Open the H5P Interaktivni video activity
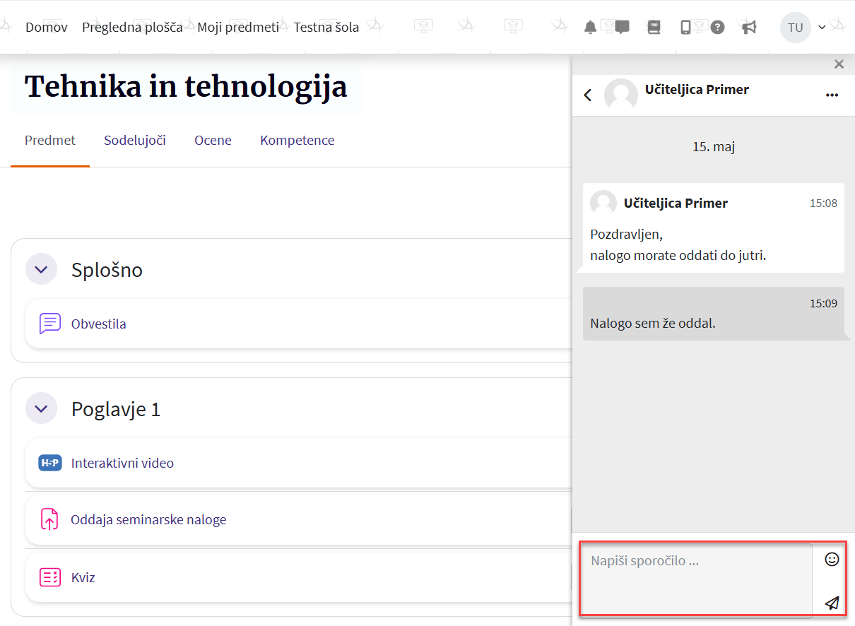 (122, 463)
